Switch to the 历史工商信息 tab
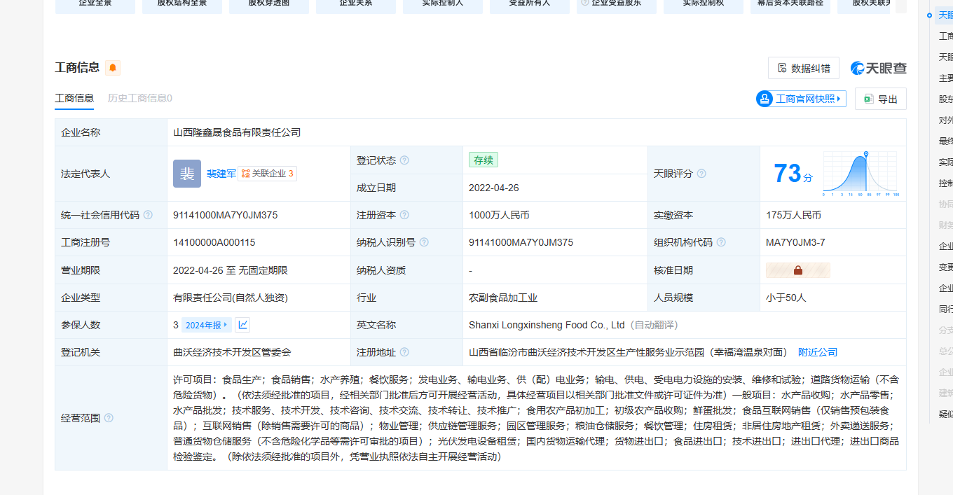953x495 pixels. point(139,98)
